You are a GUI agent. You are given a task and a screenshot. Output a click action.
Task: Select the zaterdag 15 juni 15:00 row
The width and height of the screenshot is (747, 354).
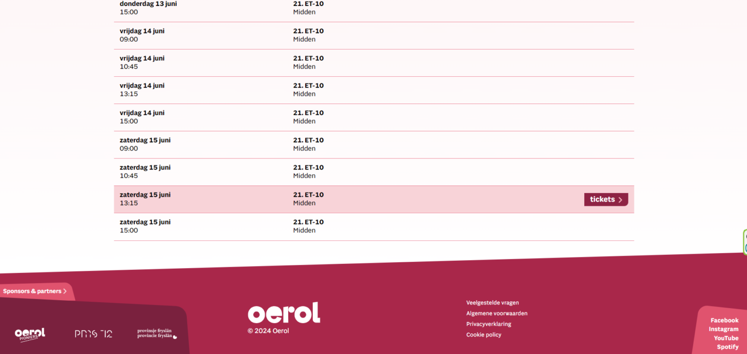(x=373, y=227)
